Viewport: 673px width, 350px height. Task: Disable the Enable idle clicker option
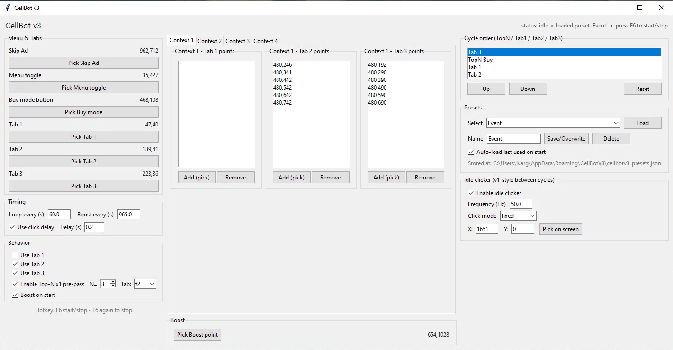[x=470, y=193]
